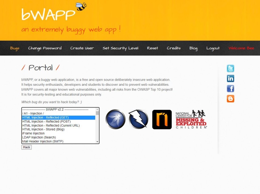Open the Create User page
The height and width of the screenshot is (194, 260).
82,48
